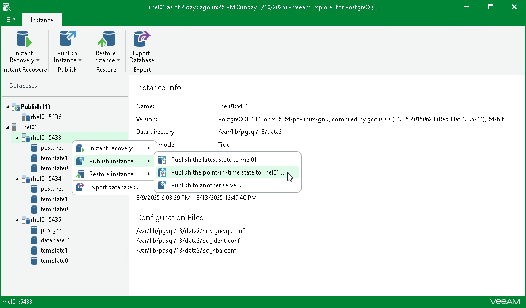Click the Export Database ribbon icon
Image resolution: width=526 pixels, height=308 pixels.
pyautogui.click(x=142, y=39)
